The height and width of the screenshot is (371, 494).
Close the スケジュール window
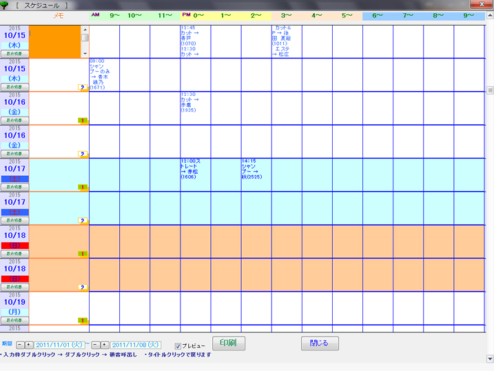coord(482,4)
